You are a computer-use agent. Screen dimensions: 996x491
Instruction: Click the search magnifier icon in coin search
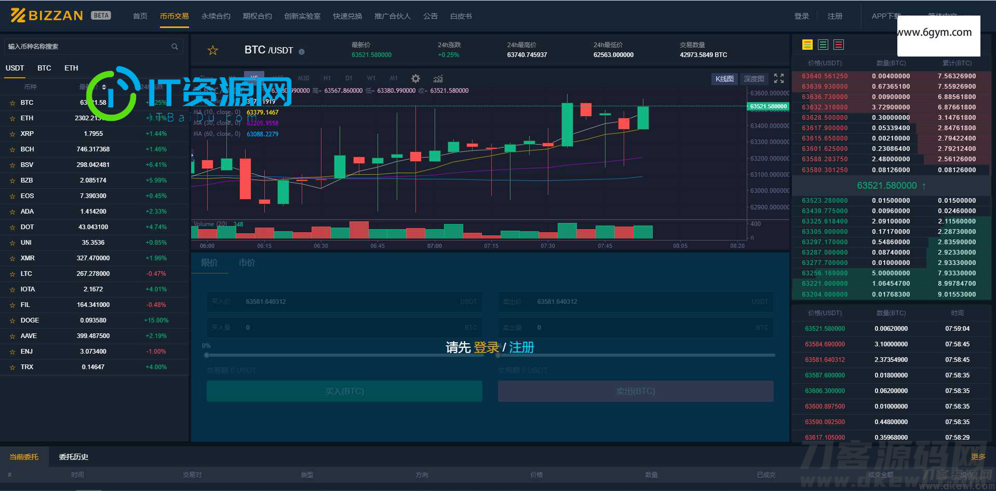pyautogui.click(x=174, y=47)
